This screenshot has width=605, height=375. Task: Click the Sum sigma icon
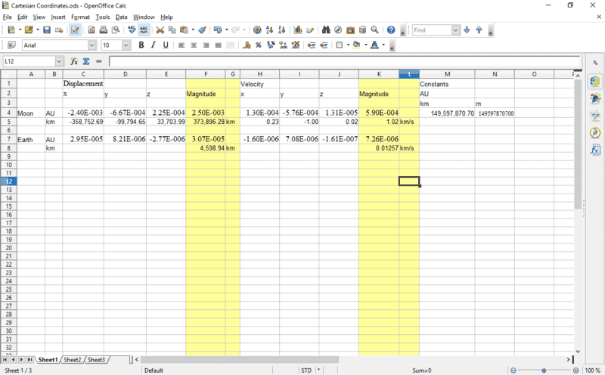86,61
